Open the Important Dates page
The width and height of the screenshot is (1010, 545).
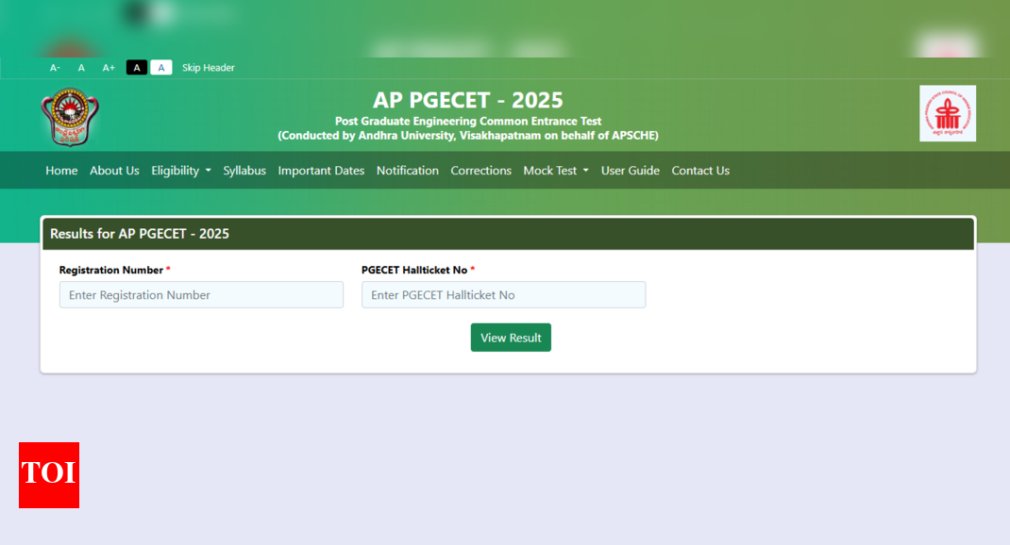(321, 171)
